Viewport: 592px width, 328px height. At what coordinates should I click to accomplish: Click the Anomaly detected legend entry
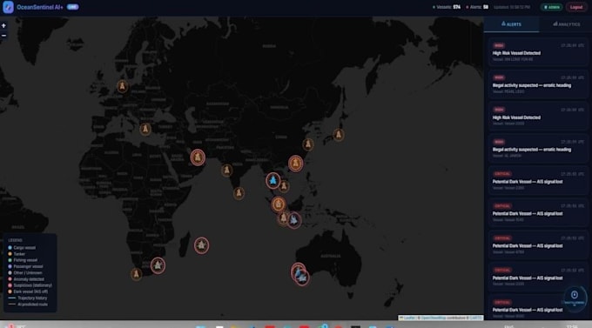point(26,279)
